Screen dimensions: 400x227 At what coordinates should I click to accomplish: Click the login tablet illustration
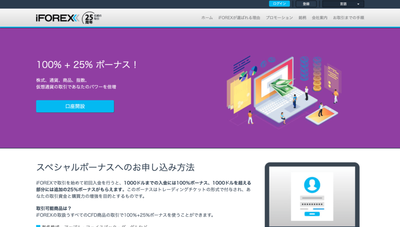pos(312,195)
